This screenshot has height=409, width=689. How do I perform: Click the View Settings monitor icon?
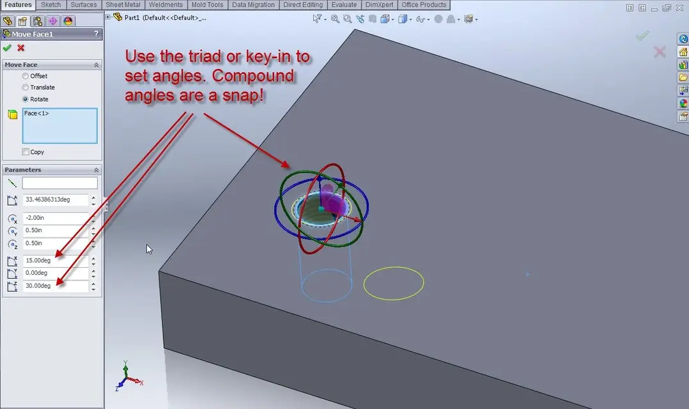tap(469, 19)
